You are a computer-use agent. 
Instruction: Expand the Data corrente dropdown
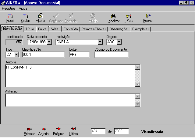49,42
